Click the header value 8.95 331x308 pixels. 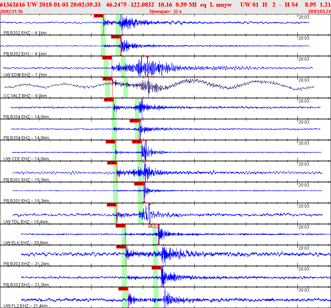[310, 5]
